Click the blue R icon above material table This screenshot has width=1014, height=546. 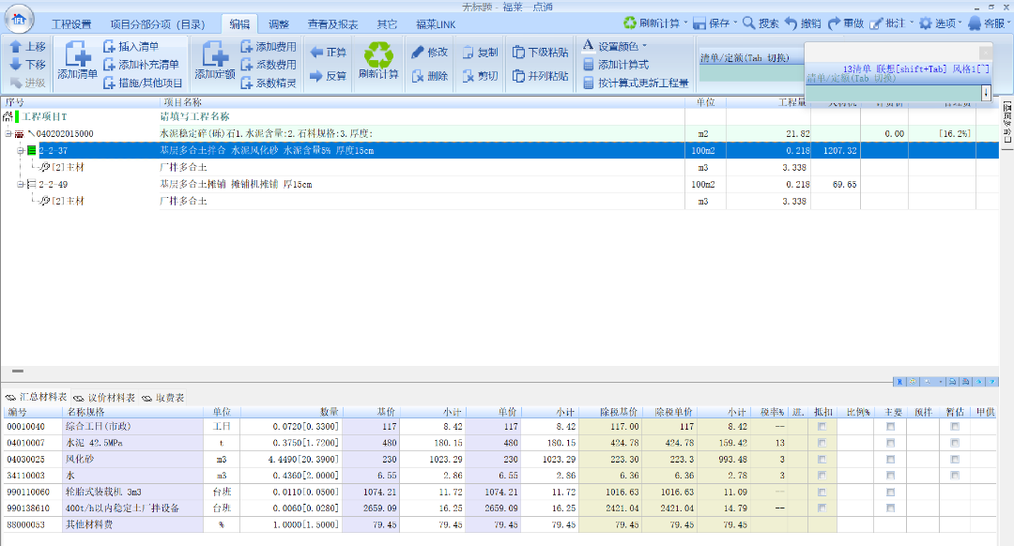coord(899,382)
